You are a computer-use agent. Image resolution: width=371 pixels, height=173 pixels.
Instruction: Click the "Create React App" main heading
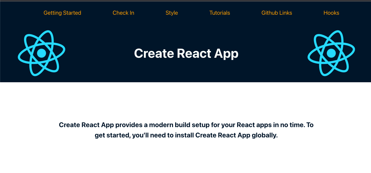pyautogui.click(x=186, y=54)
